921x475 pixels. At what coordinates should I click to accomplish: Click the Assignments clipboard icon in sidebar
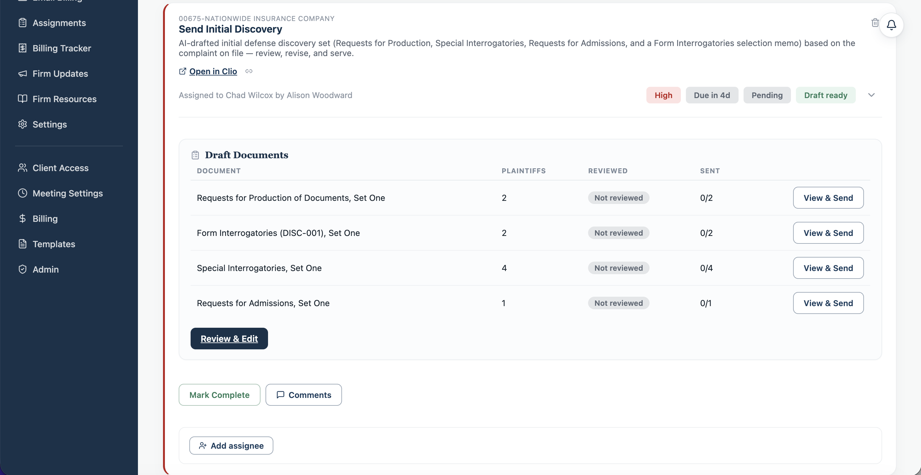(23, 23)
